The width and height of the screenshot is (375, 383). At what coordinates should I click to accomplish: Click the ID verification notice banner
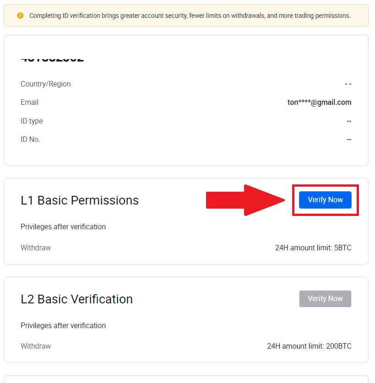point(186,15)
